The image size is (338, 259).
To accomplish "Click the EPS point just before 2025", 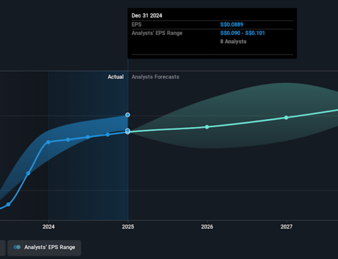I will click(x=107, y=135).
